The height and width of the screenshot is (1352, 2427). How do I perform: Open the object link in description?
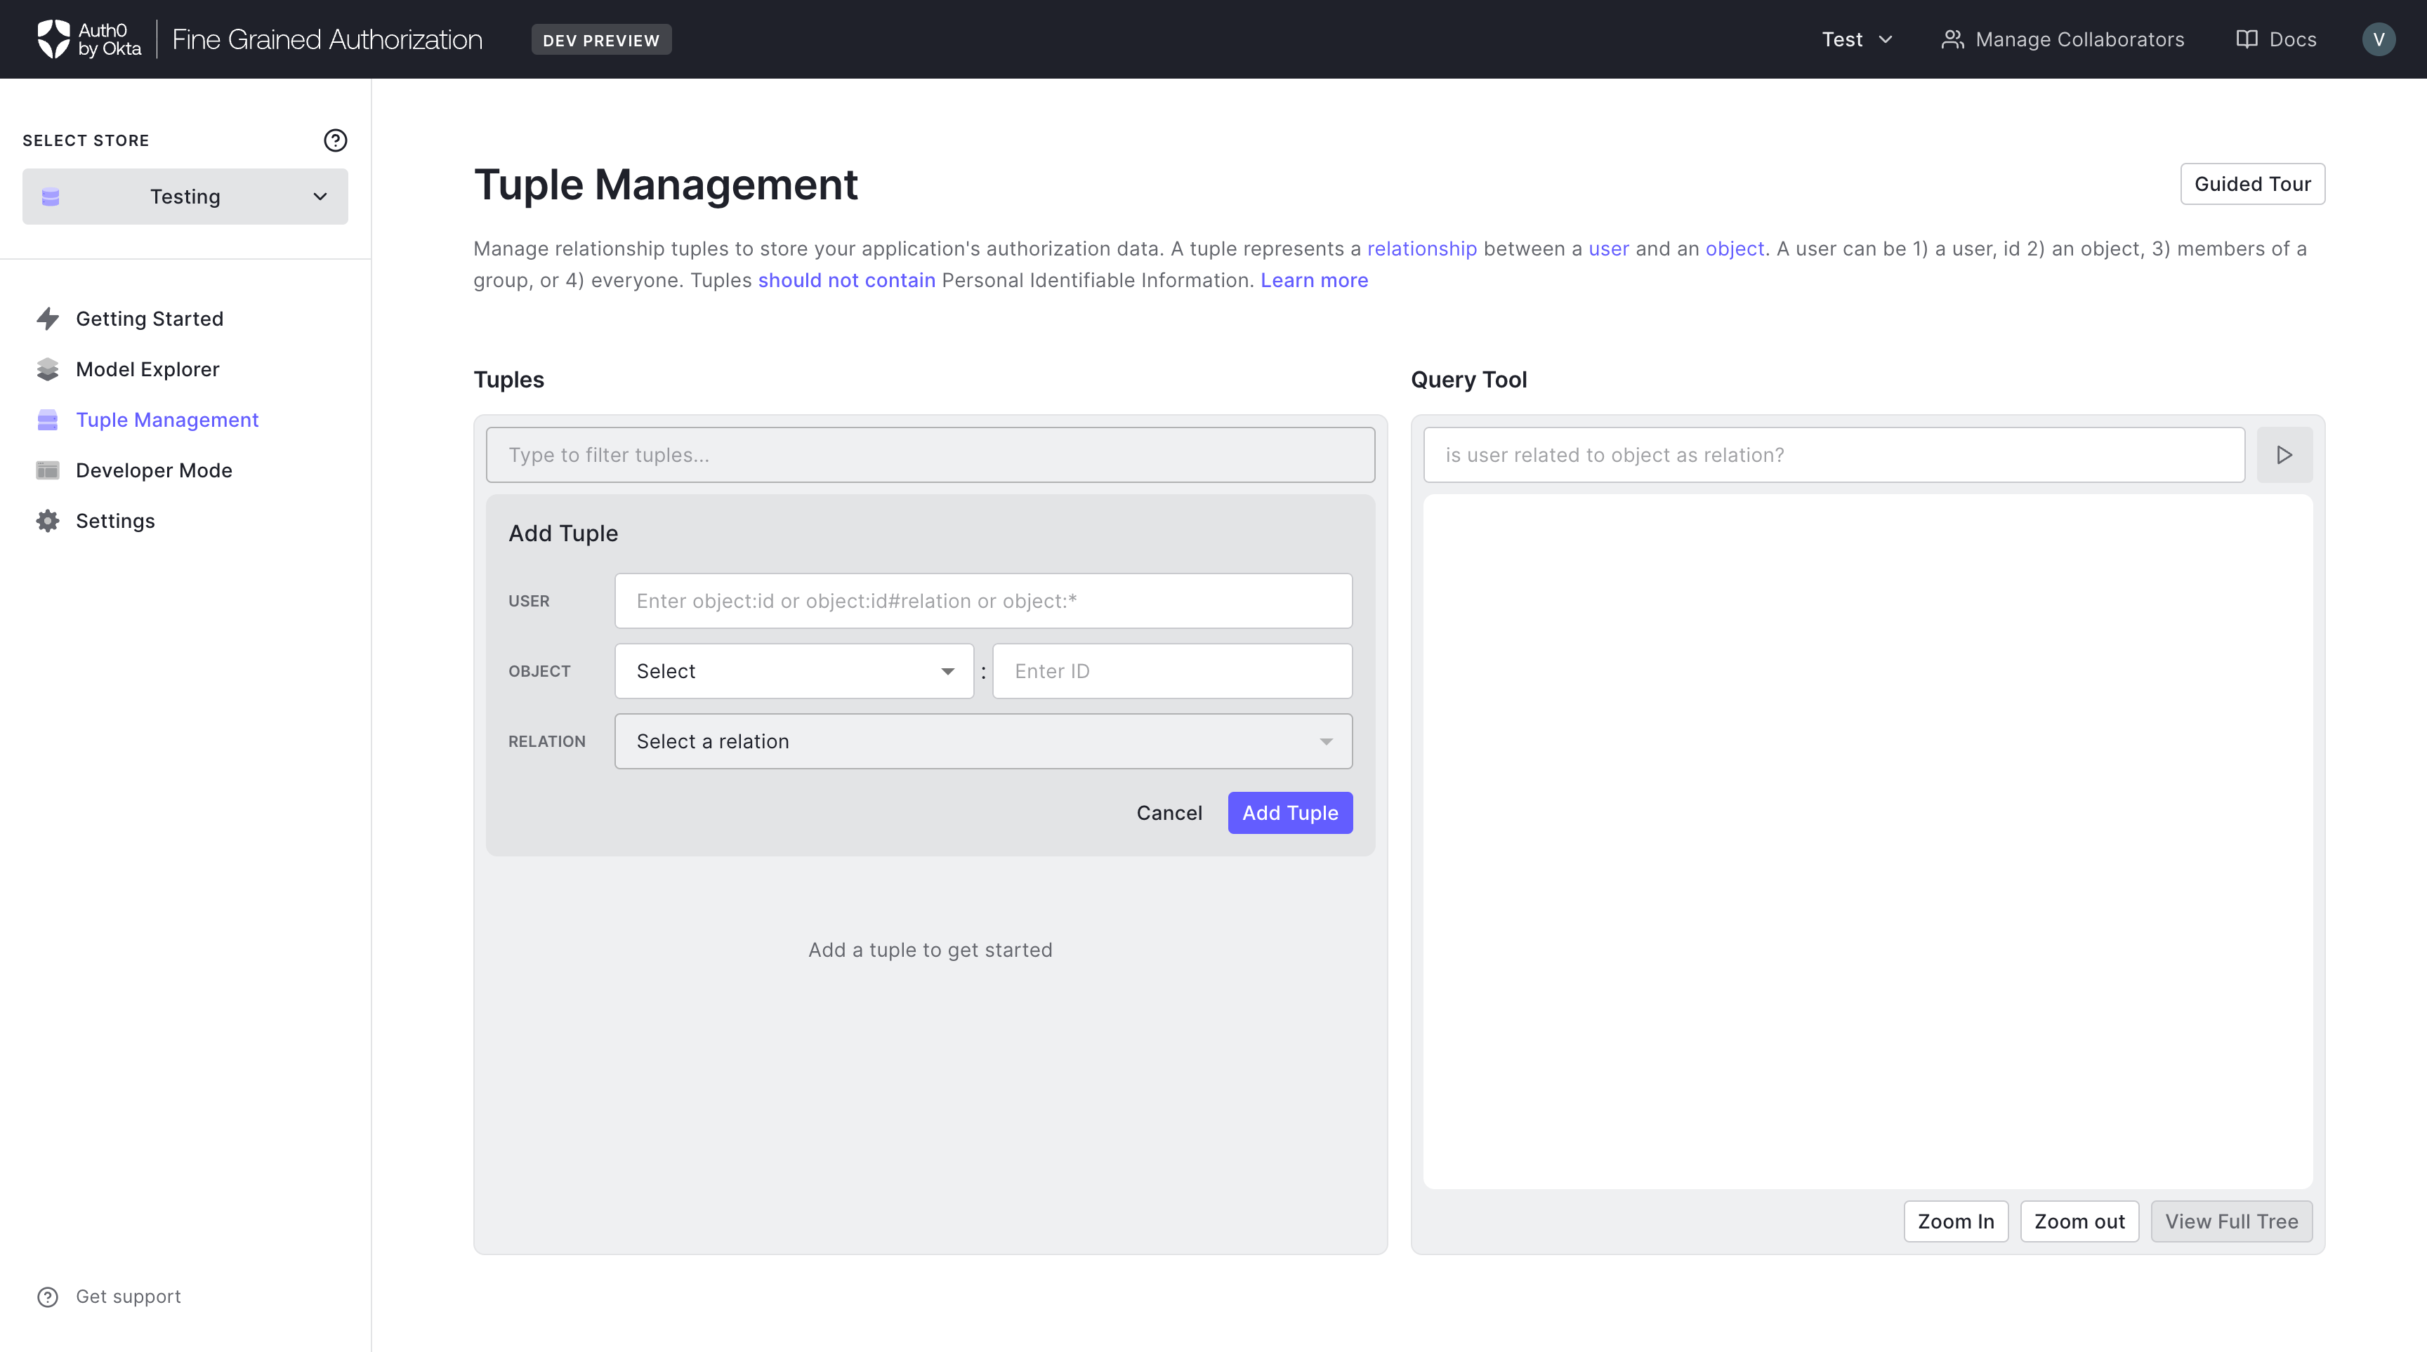coord(1735,248)
